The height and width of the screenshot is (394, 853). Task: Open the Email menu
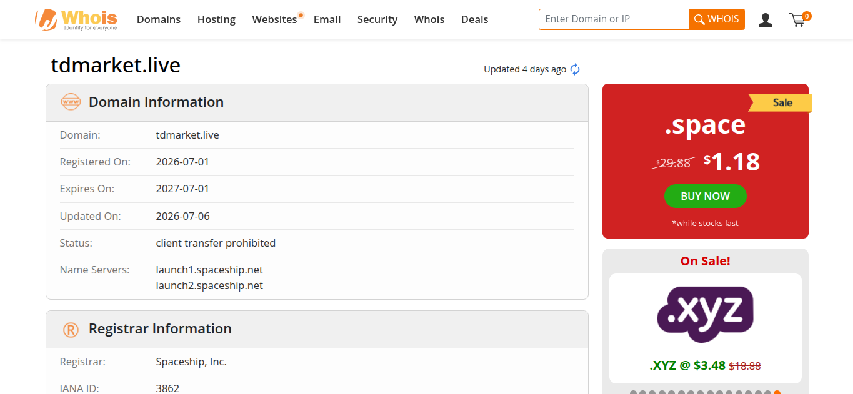[x=327, y=19]
